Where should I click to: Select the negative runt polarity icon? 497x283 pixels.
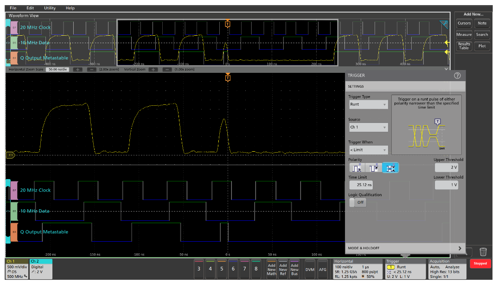374,168
